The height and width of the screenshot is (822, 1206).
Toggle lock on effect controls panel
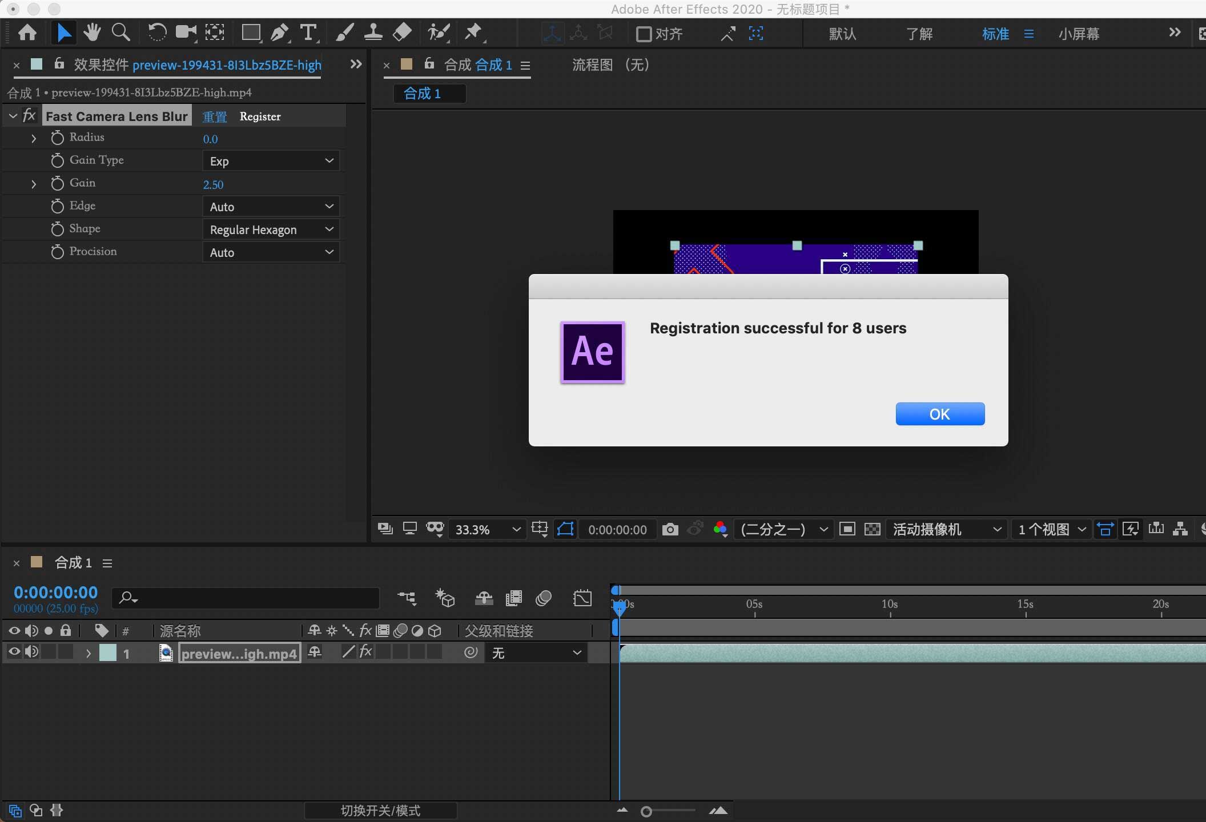[59, 63]
